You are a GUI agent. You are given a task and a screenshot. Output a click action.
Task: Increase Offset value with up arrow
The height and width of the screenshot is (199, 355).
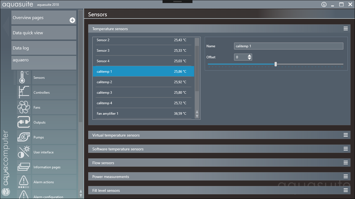pos(250,56)
